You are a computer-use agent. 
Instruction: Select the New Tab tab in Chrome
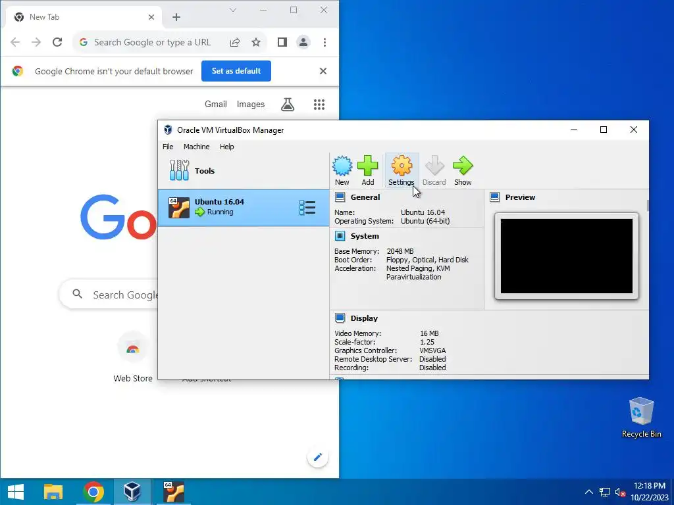[84, 17]
